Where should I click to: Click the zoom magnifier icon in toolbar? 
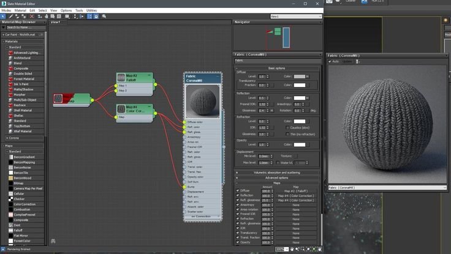[x=104, y=17]
